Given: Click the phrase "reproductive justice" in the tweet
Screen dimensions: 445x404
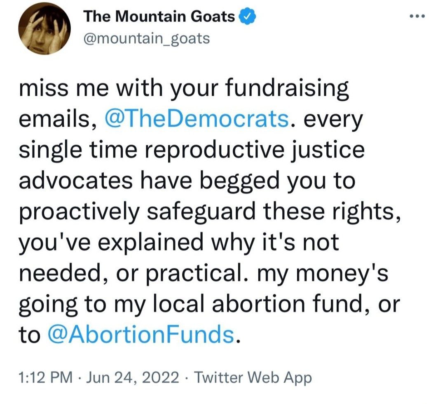Looking at the screenshot, I should click(x=253, y=149).
